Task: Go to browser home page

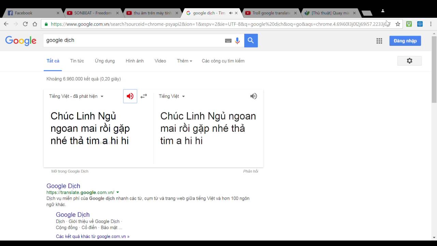Action: pos(35,24)
